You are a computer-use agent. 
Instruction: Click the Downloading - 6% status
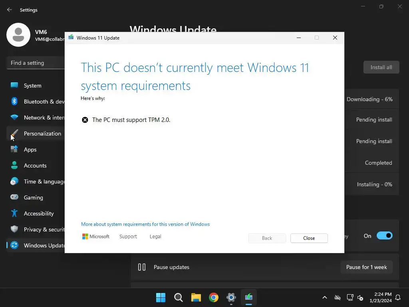click(369, 99)
